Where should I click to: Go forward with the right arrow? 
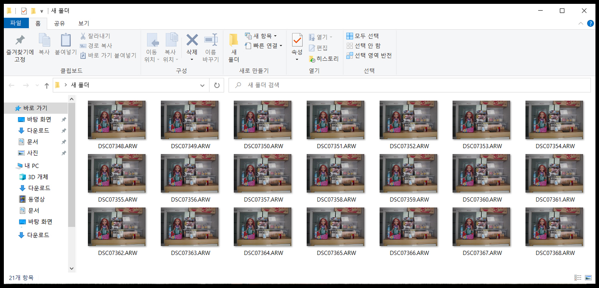(26, 85)
